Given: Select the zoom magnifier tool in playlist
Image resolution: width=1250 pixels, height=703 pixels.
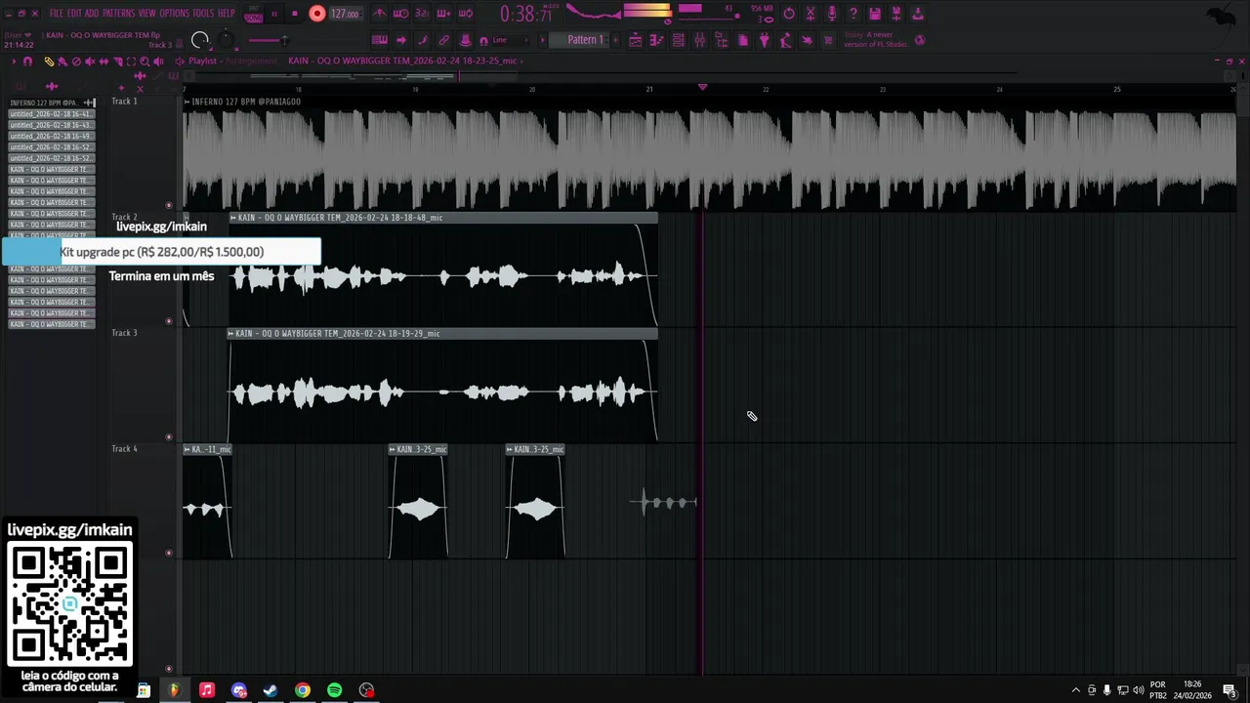Looking at the screenshot, I should click(145, 61).
